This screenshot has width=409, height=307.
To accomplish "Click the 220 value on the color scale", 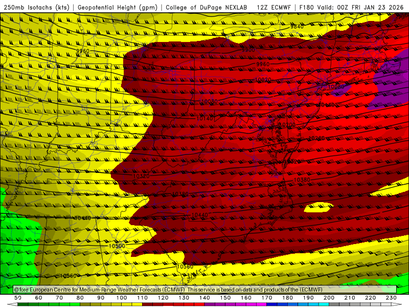I will (x=370, y=298).
